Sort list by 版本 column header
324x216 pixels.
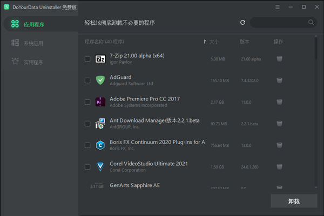(245, 42)
